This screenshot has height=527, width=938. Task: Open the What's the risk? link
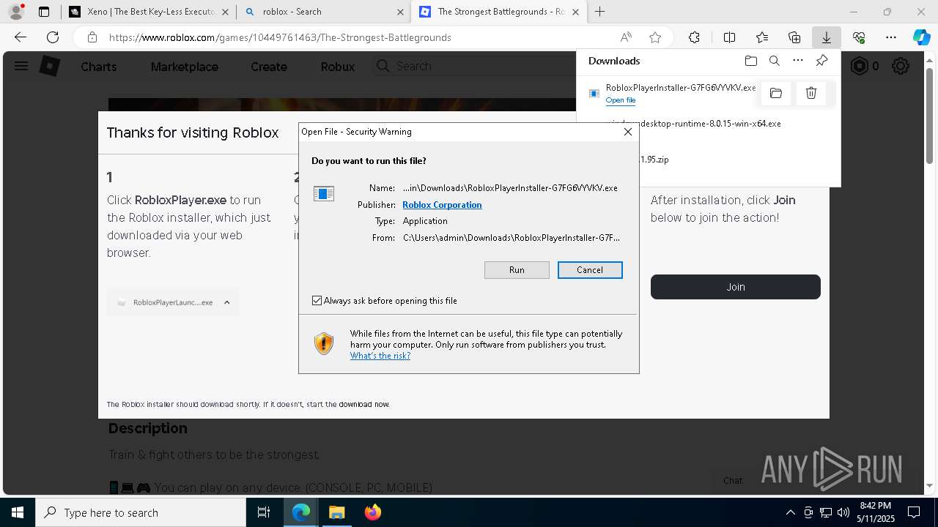(x=380, y=356)
